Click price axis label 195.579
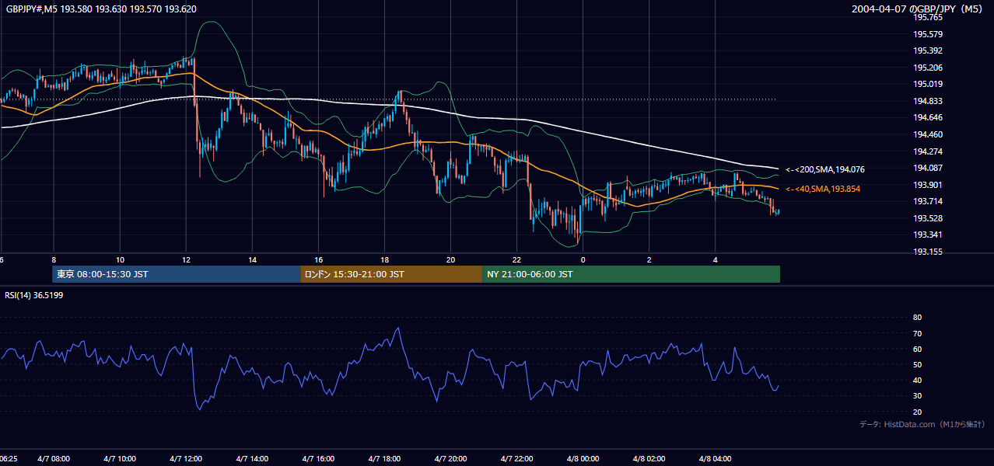This screenshot has height=466, width=994. pyautogui.click(x=927, y=34)
